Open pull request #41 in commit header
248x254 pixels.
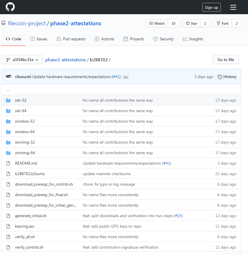point(116,77)
